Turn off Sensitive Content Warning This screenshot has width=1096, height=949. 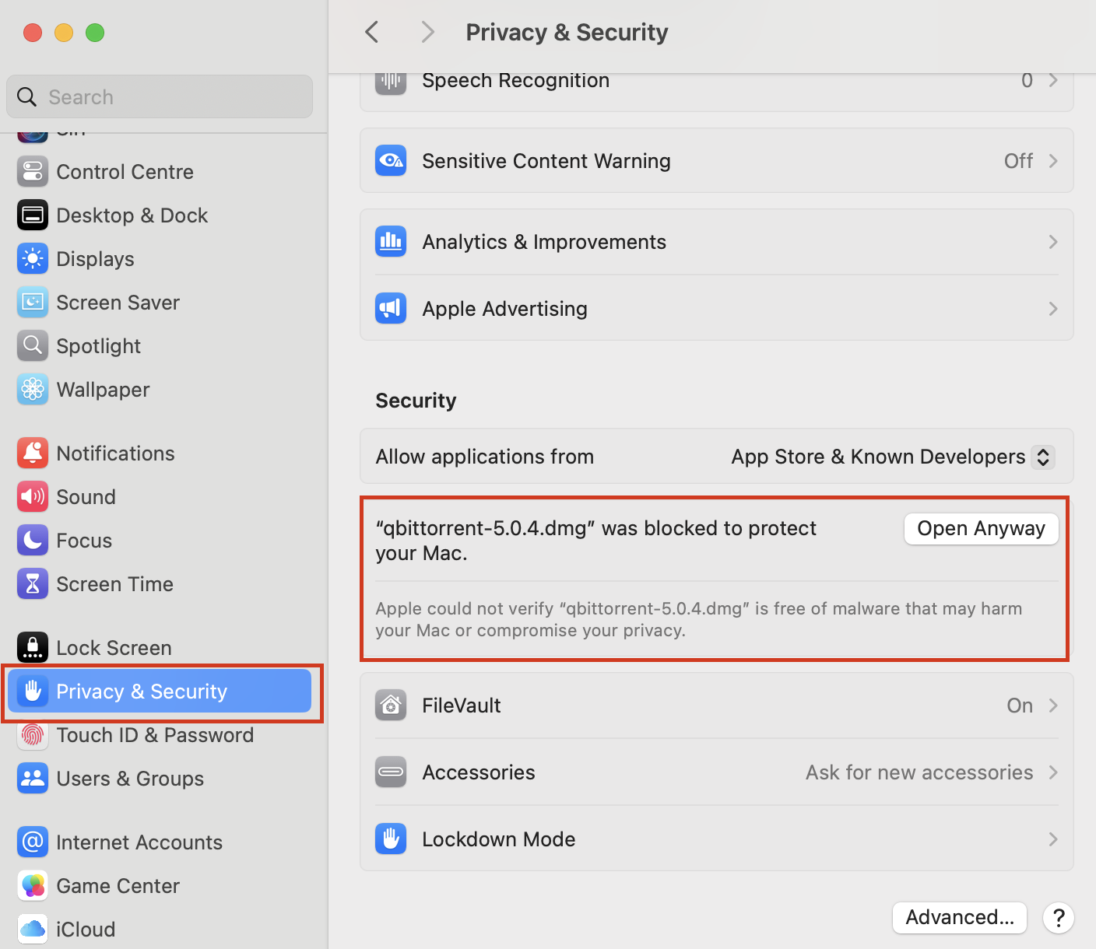tap(1018, 160)
